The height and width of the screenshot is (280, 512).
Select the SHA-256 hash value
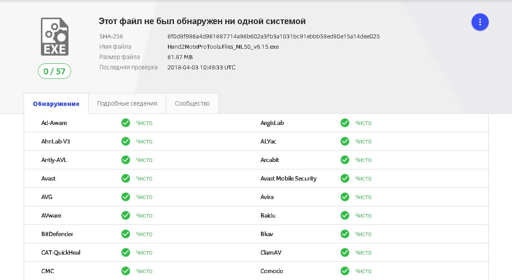tap(273, 36)
